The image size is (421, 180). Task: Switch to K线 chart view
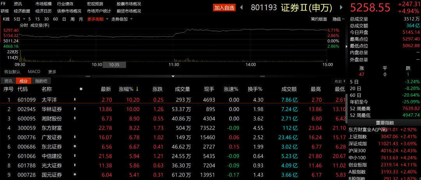tap(6, 19)
